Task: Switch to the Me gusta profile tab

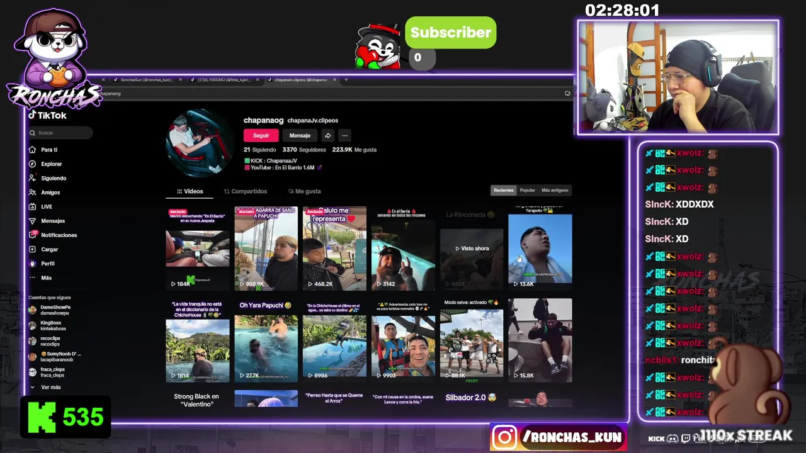Action: (304, 191)
